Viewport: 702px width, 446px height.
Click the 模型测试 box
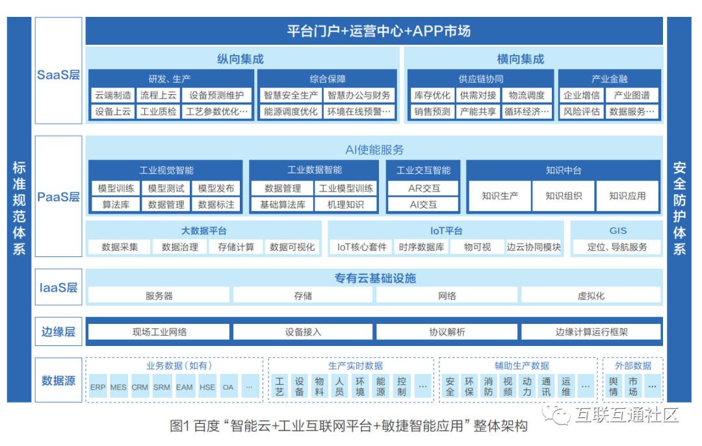click(166, 188)
